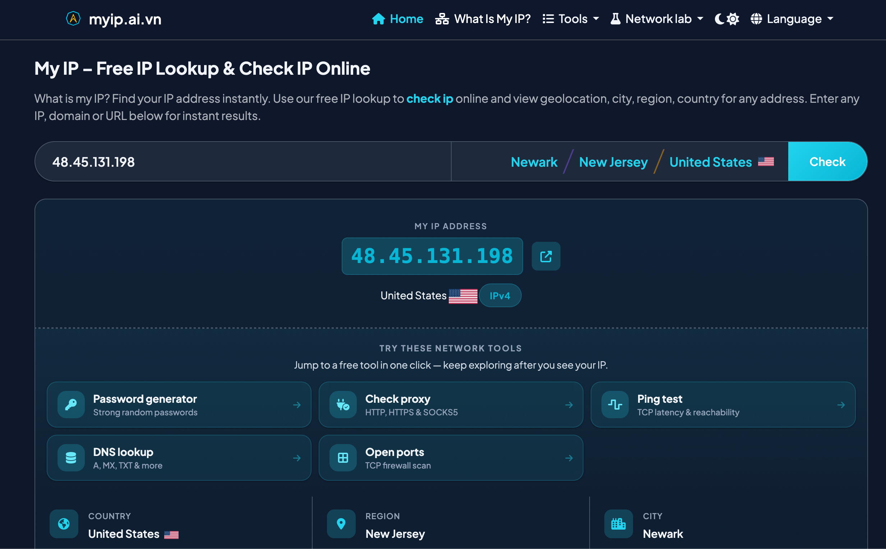Click the New Jersey location link
Image resolution: width=886 pixels, height=549 pixels.
pyautogui.click(x=613, y=162)
